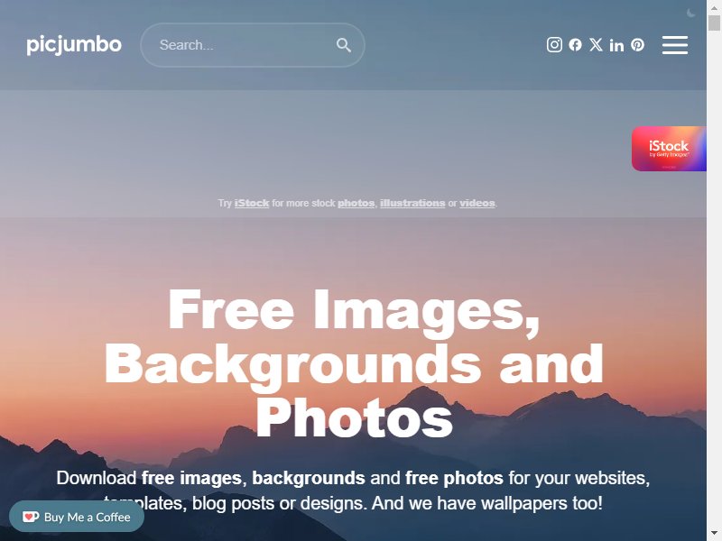The image size is (722, 541).
Task: Toggle dark mode with the moon icon
Action: tap(690, 13)
